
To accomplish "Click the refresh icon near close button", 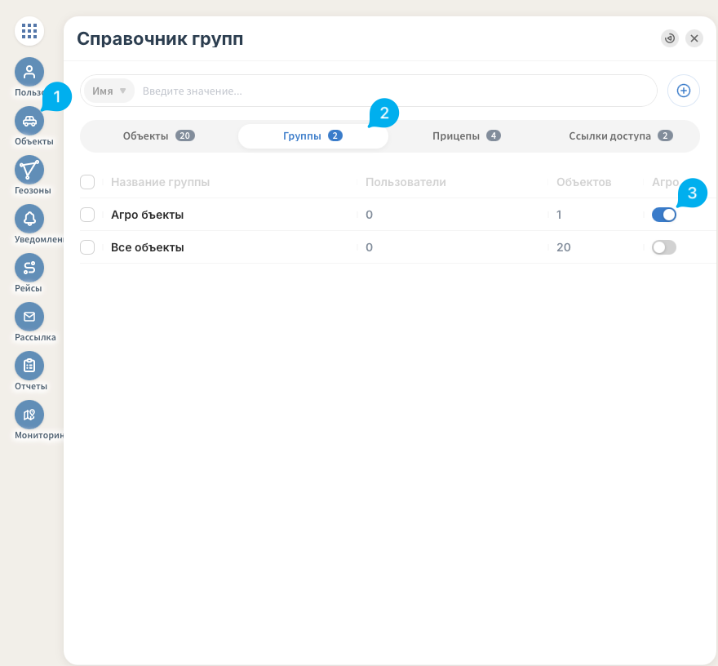I will [670, 38].
